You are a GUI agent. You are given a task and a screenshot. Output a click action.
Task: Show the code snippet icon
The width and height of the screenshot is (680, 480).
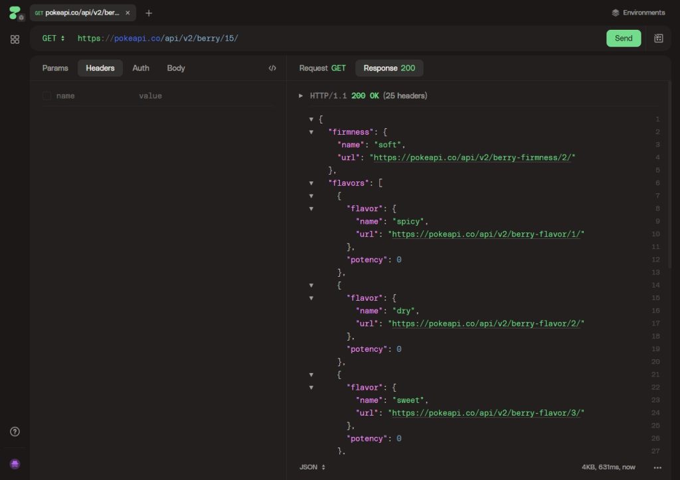pyautogui.click(x=272, y=68)
